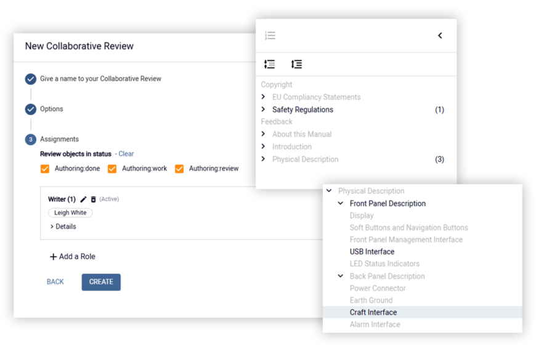Click the plus icon to add a role
The height and width of the screenshot is (351, 536).
[53, 257]
